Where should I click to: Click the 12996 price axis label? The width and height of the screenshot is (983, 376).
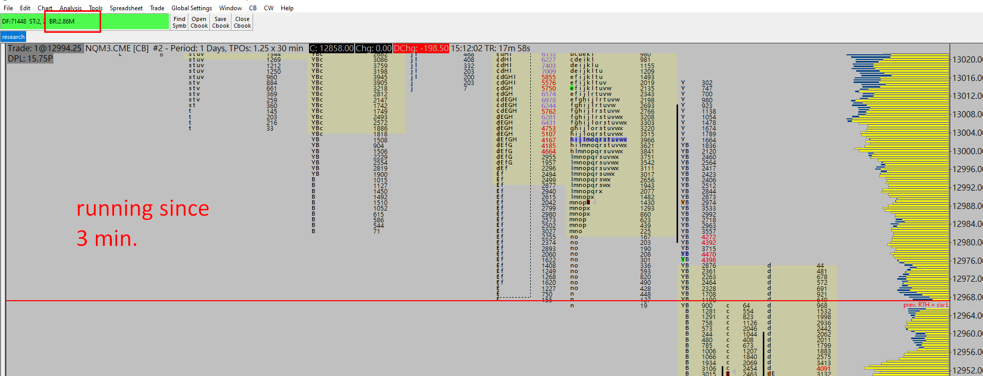tap(968, 169)
